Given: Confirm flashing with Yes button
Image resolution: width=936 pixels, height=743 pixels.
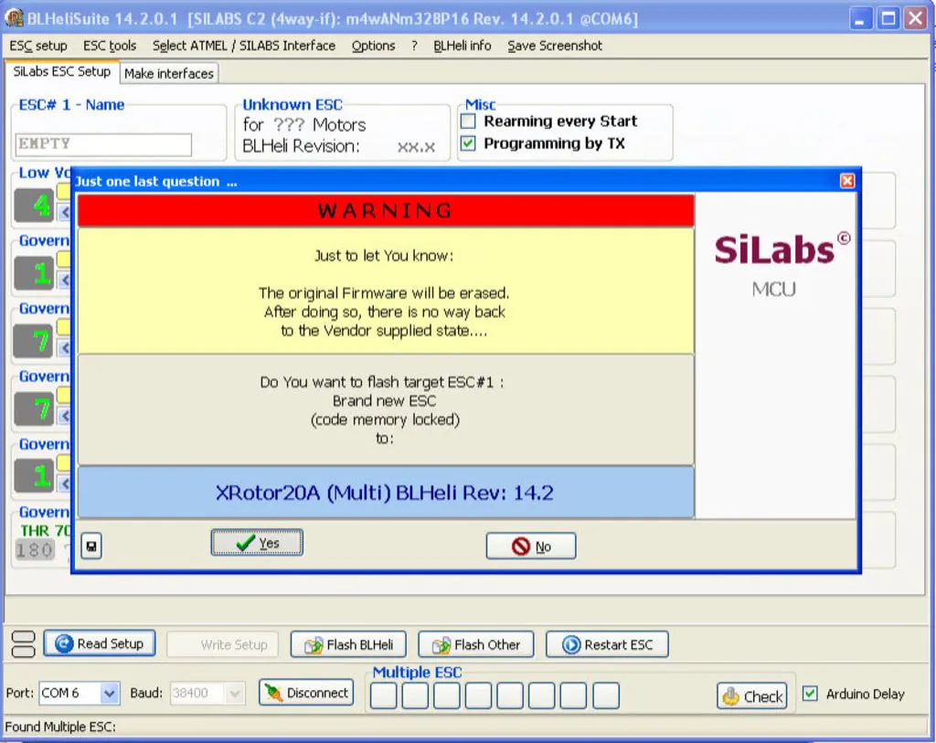Looking at the screenshot, I should click(x=257, y=544).
